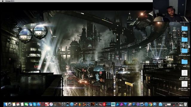Screen dimensions: 191x107
Task: Launch Launchpad rocket icon in Dock
Action: pos(10,104)
